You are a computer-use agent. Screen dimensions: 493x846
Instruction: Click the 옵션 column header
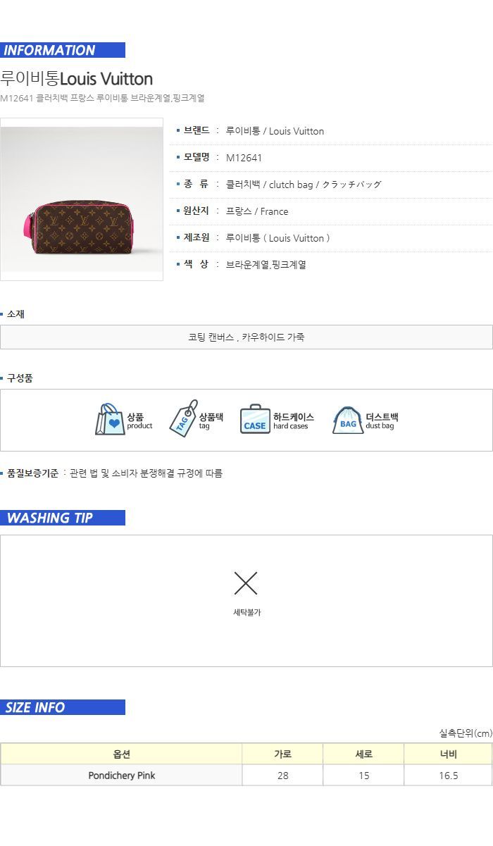(121, 754)
